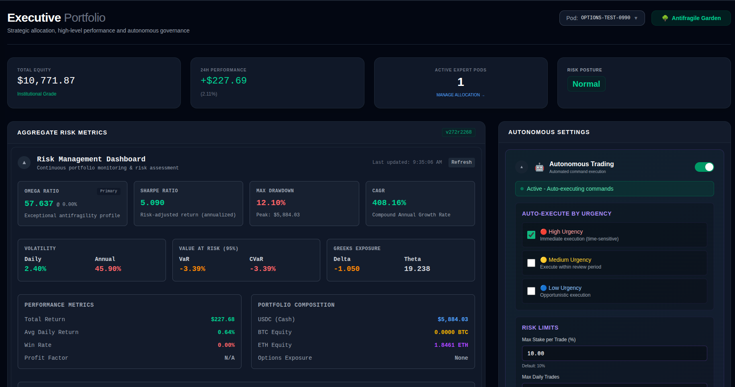This screenshot has width=735, height=387.
Task: Uncheck the High Urgency checkbox
Action: (531, 235)
